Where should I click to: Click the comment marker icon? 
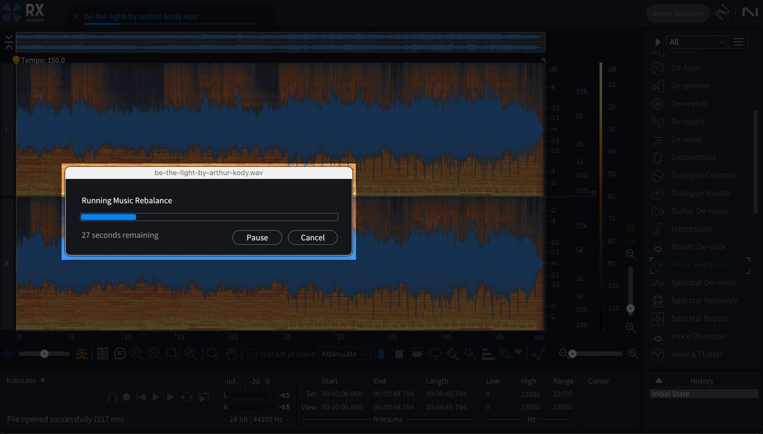(120, 354)
